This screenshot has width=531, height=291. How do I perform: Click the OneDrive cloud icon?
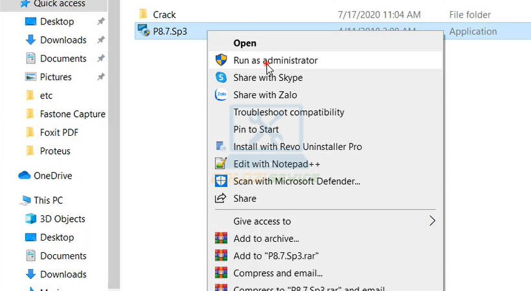[x=25, y=176]
